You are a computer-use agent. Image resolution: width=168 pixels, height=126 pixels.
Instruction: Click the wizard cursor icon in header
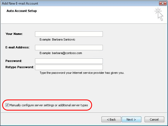coord(159,14)
